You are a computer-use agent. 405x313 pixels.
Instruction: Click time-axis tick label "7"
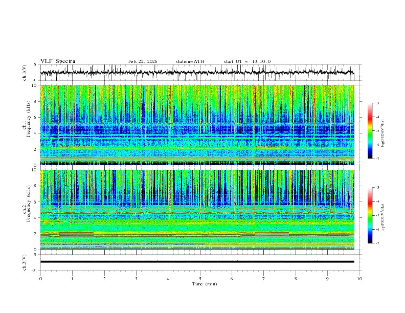(x=264, y=279)
